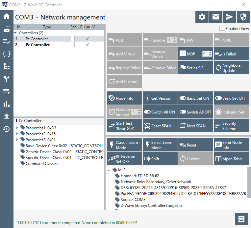Click the Reset controller button
Screen dimensions: 251x228
coord(196,145)
